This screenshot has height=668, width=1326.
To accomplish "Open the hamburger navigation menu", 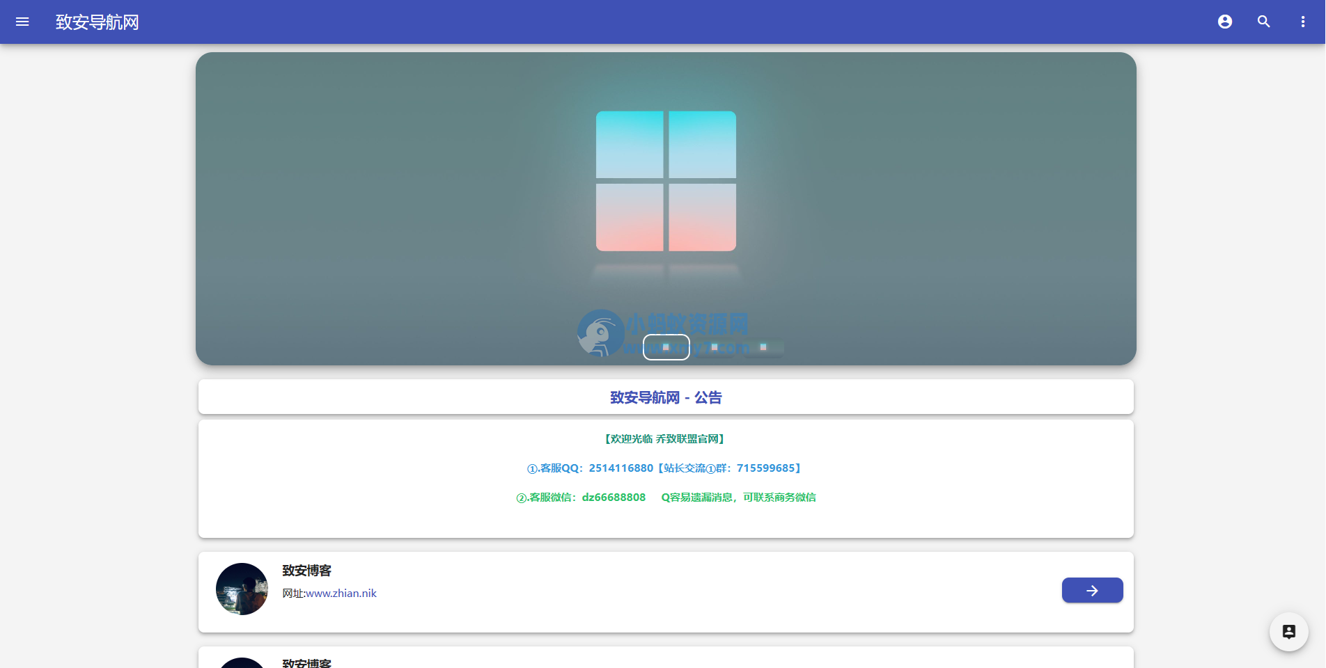I will pyautogui.click(x=22, y=22).
